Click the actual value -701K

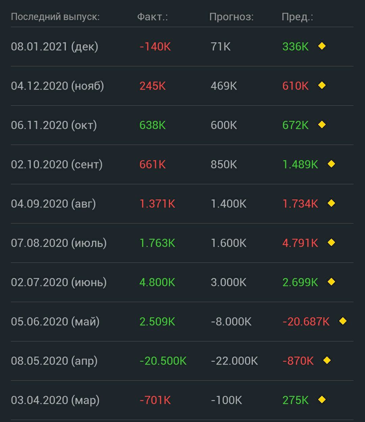coord(155,400)
